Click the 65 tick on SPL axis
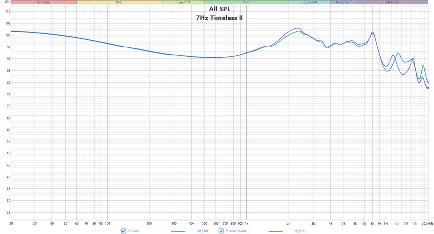Screen dimensions: 434x234 tap(8, 118)
